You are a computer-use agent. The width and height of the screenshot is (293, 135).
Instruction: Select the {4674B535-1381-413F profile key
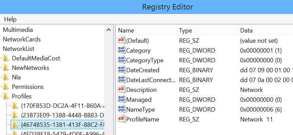point(63,125)
